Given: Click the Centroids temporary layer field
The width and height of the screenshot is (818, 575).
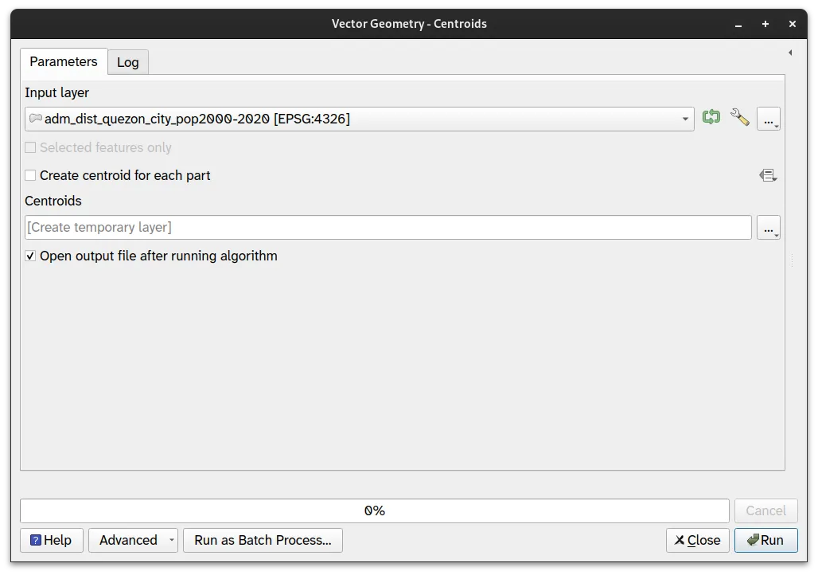Looking at the screenshot, I should (388, 228).
